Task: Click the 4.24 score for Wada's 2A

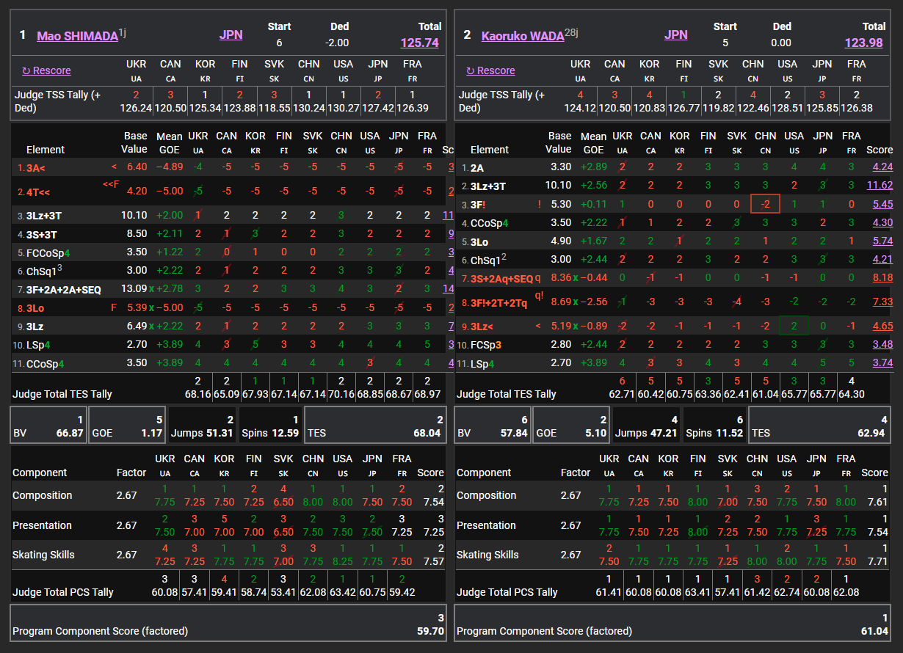Action: click(x=882, y=167)
